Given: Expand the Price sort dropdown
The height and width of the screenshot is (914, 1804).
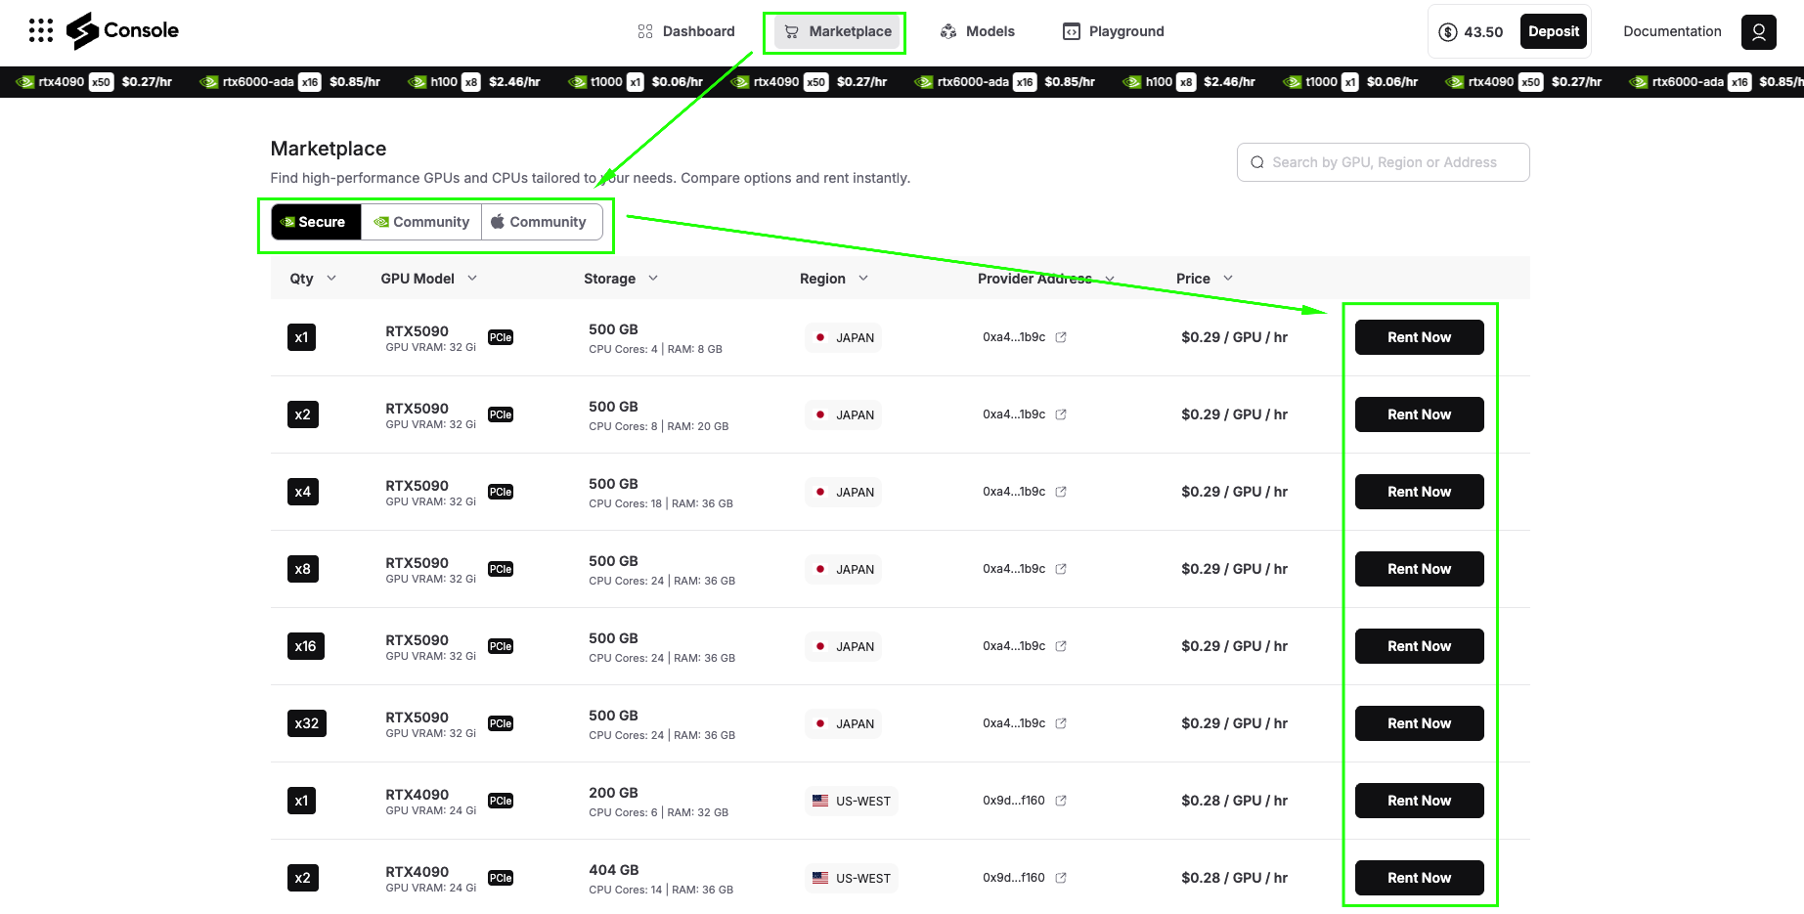Looking at the screenshot, I should [1228, 279].
